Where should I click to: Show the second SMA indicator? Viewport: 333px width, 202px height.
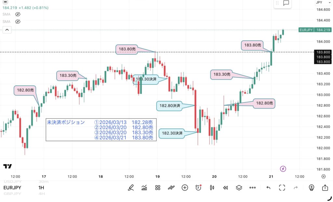[x=18, y=21]
